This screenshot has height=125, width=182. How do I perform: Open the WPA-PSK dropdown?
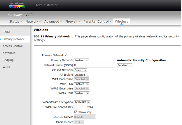pyautogui.click(x=81, y=84)
